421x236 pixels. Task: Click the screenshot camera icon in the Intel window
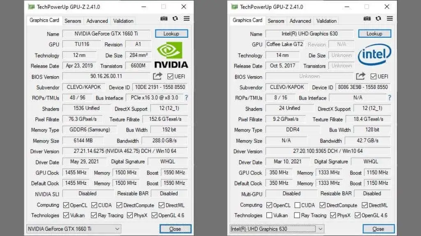pos(367,18)
